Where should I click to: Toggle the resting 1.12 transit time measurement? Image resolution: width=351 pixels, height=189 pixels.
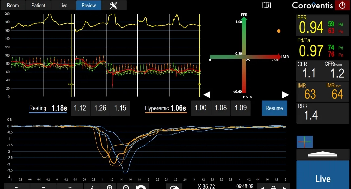(80, 108)
